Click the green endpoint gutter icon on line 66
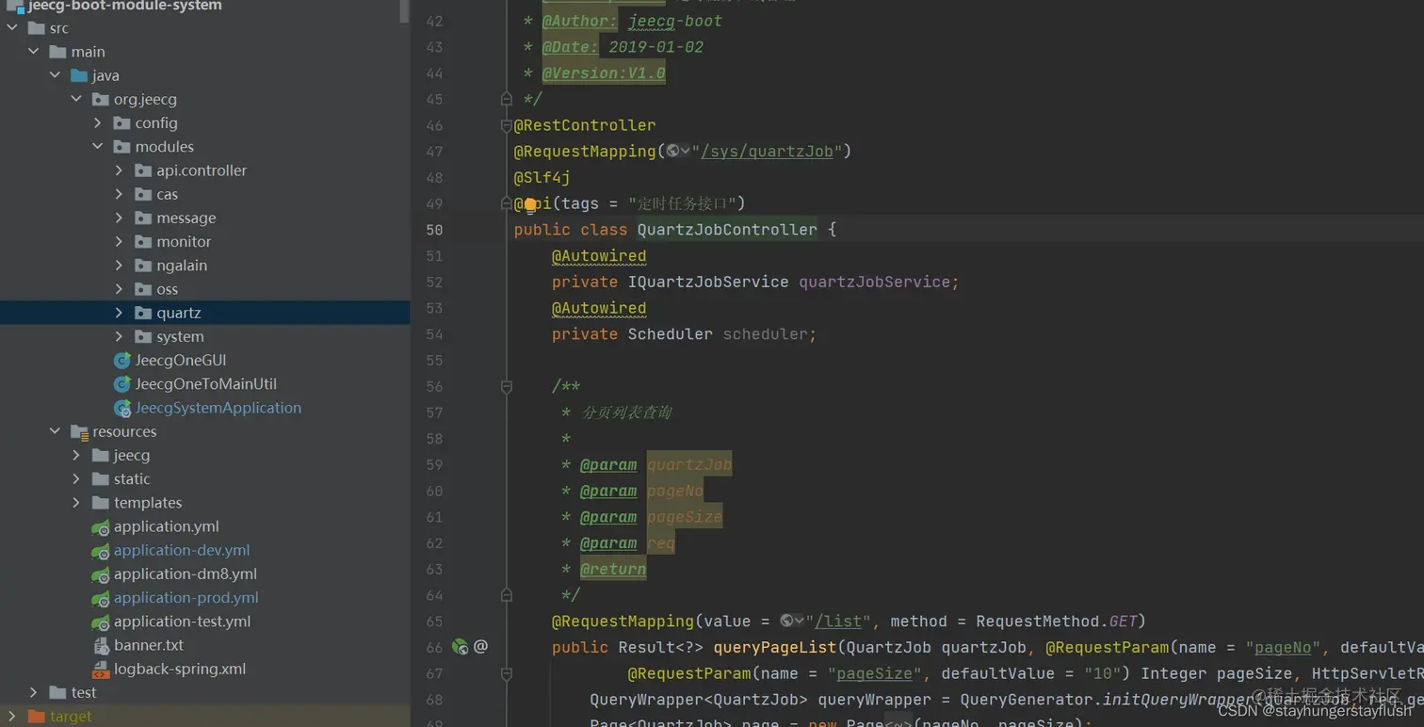The height and width of the screenshot is (727, 1424). [x=460, y=647]
